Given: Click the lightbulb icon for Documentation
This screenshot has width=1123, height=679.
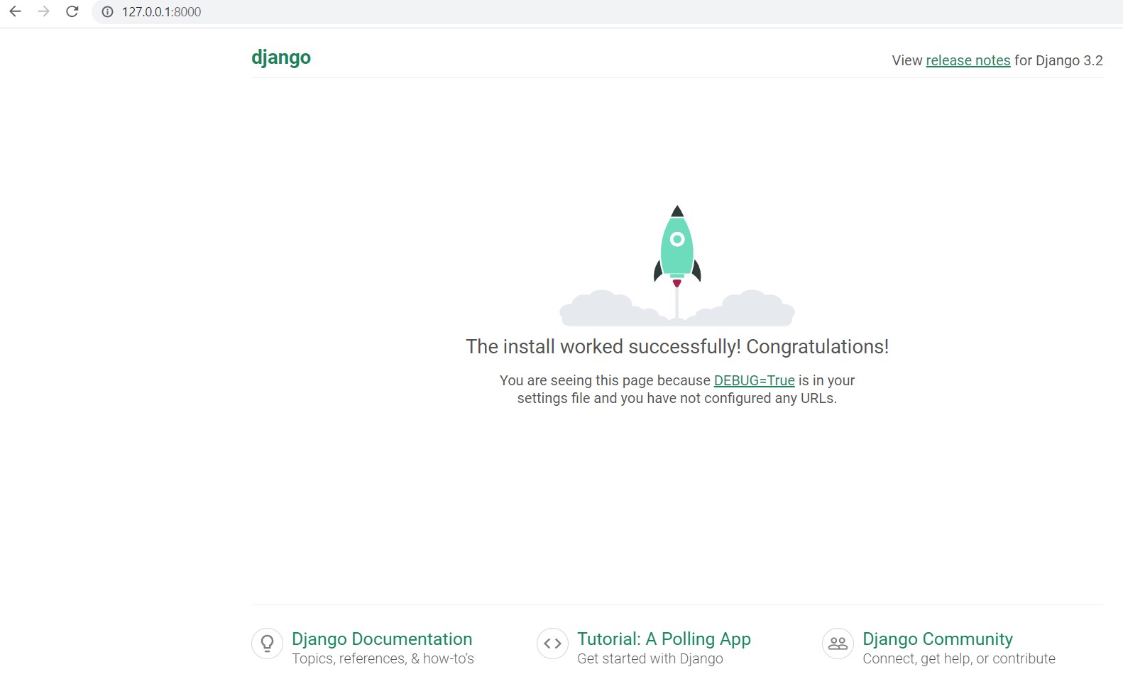Looking at the screenshot, I should click(x=268, y=644).
